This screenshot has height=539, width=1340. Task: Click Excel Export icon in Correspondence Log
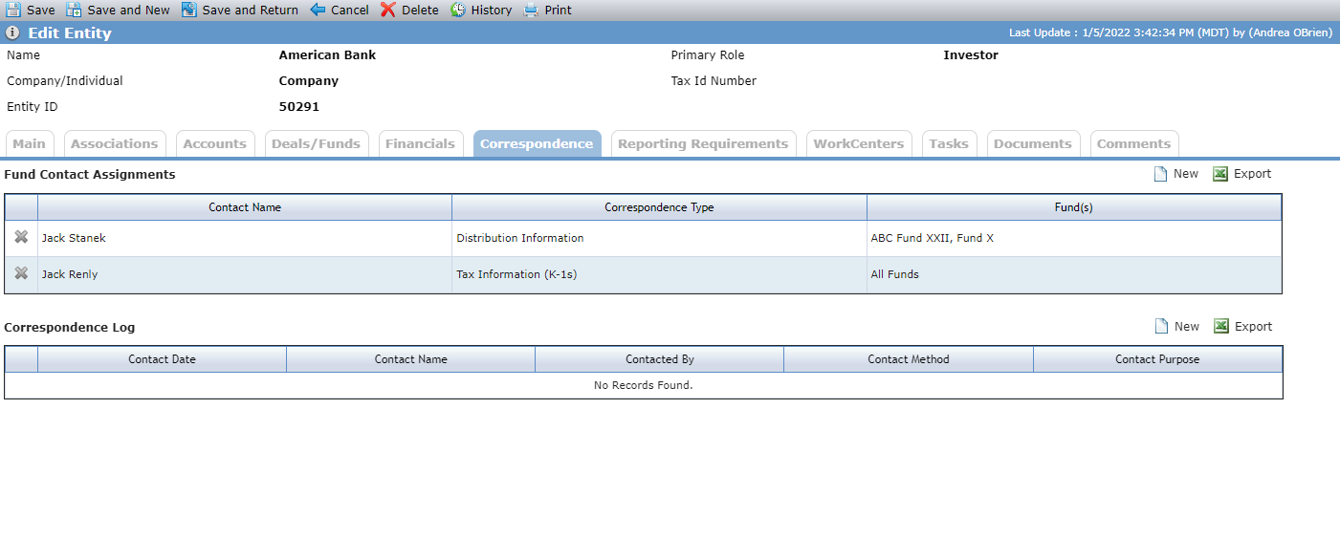(1221, 326)
